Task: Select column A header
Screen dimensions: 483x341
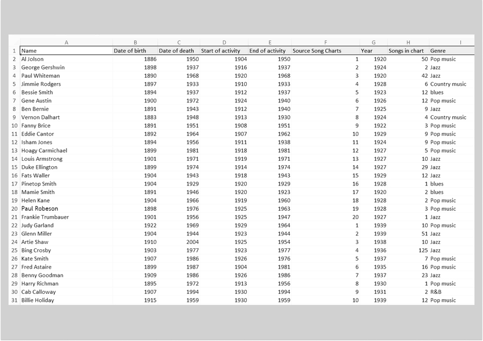Action: tap(66, 42)
